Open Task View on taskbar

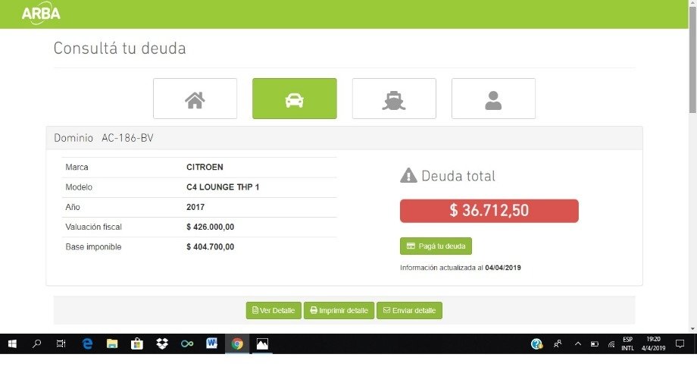[x=61, y=344]
